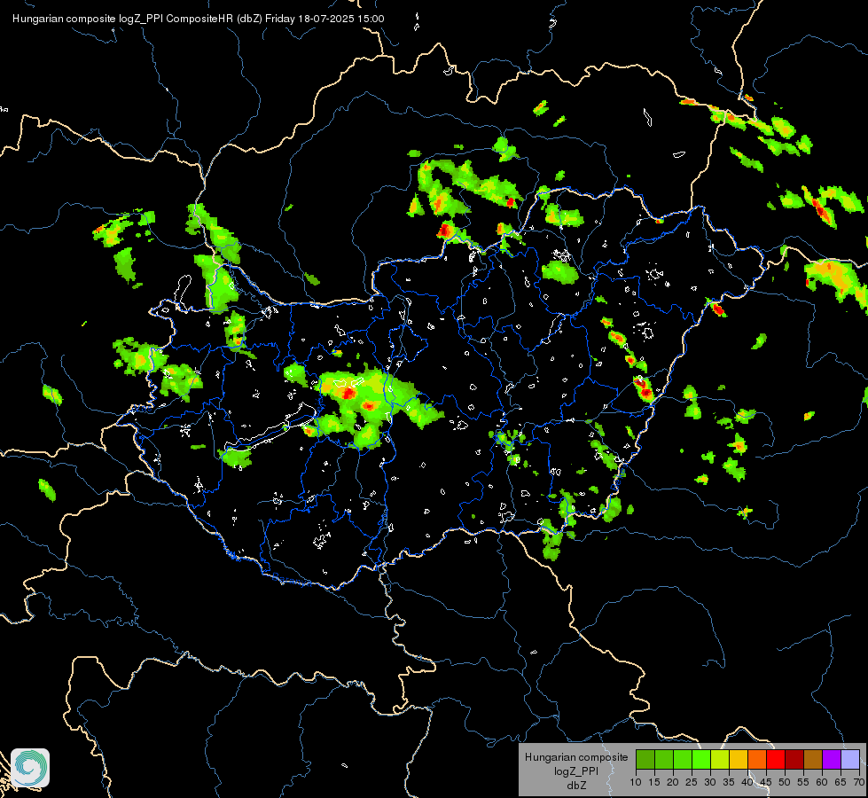This screenshot has height=798, width=868.
Task: Click the 35–40 dBZ yellow legend swatch
Action: tap(739, 759)
